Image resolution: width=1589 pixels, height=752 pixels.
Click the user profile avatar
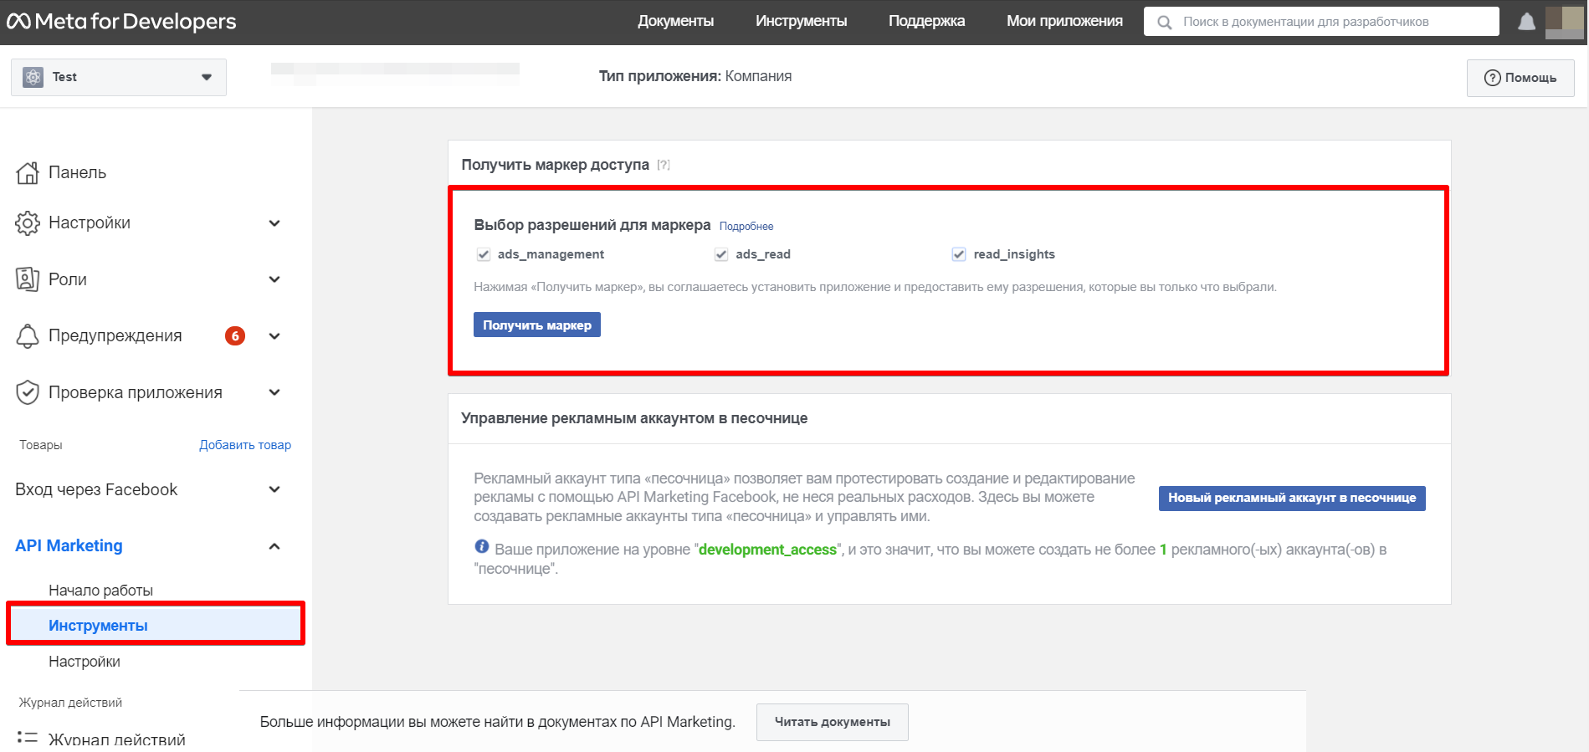tap(1563, 22)
